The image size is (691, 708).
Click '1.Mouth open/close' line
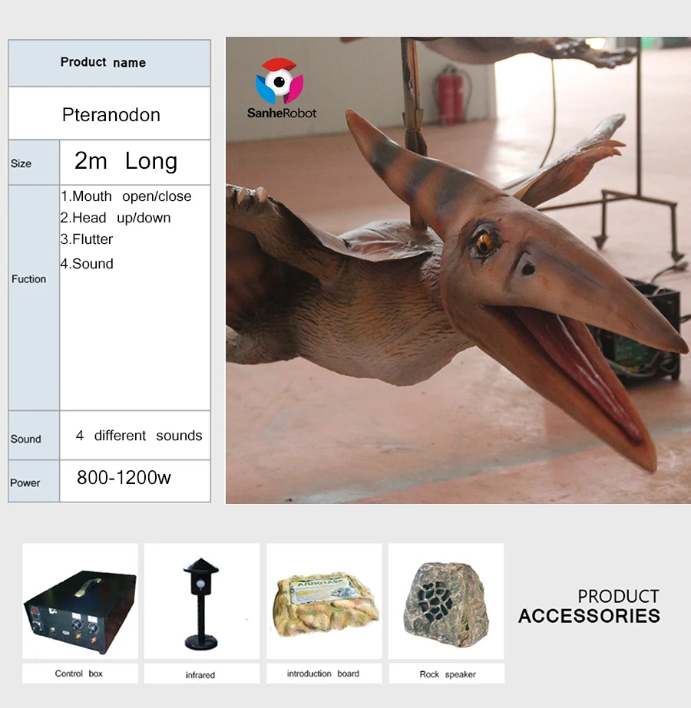pyautogui.click(x=126, y=196)
